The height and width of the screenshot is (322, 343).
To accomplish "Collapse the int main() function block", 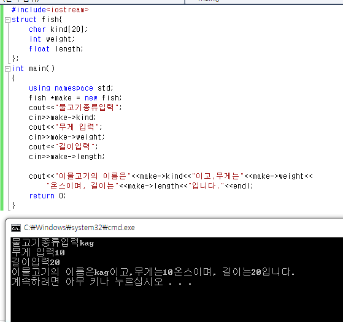I will (x=7, y=69).
